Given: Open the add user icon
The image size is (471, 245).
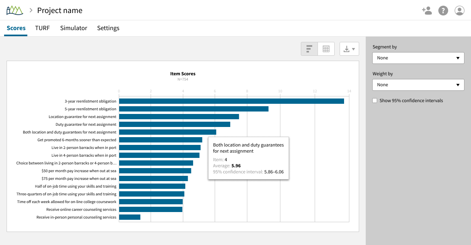Looking at the screenshot, I should 427,11.
